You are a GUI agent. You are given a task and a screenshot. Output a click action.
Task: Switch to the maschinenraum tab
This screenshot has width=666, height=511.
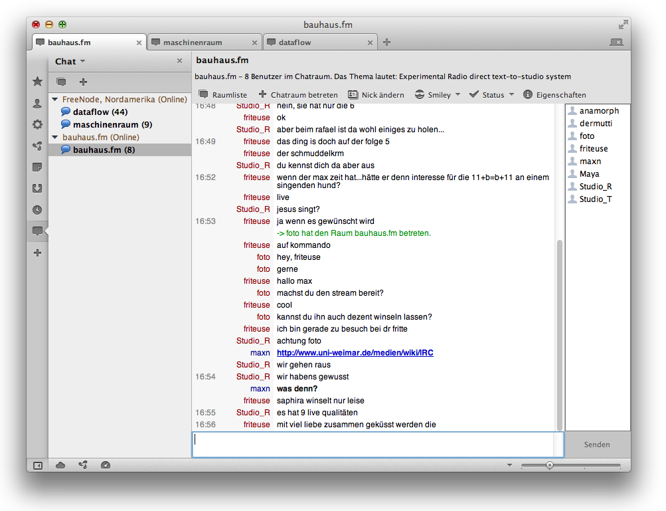205,43
